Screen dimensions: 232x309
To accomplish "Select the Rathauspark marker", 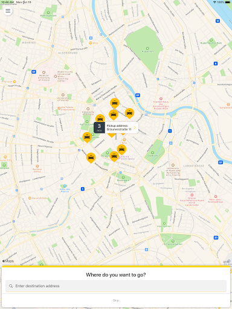I will (x=87, y=121).
